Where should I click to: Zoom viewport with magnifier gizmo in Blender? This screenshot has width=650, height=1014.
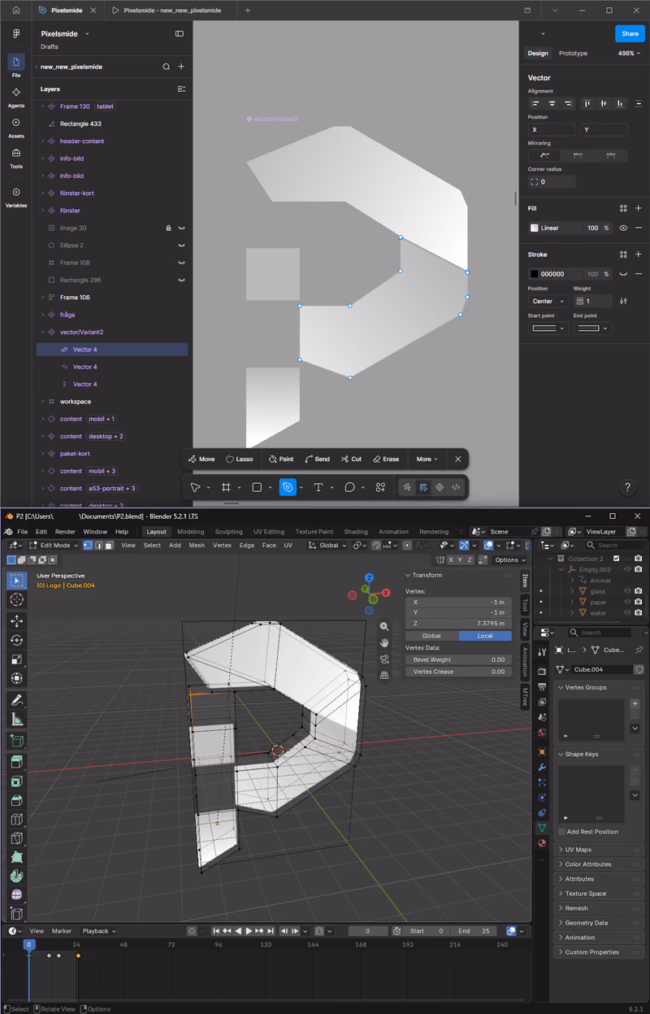tap(384, 627)
